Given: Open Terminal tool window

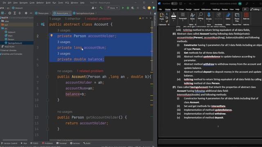Looking at the screenshot, I should click(x=61, y=143).
